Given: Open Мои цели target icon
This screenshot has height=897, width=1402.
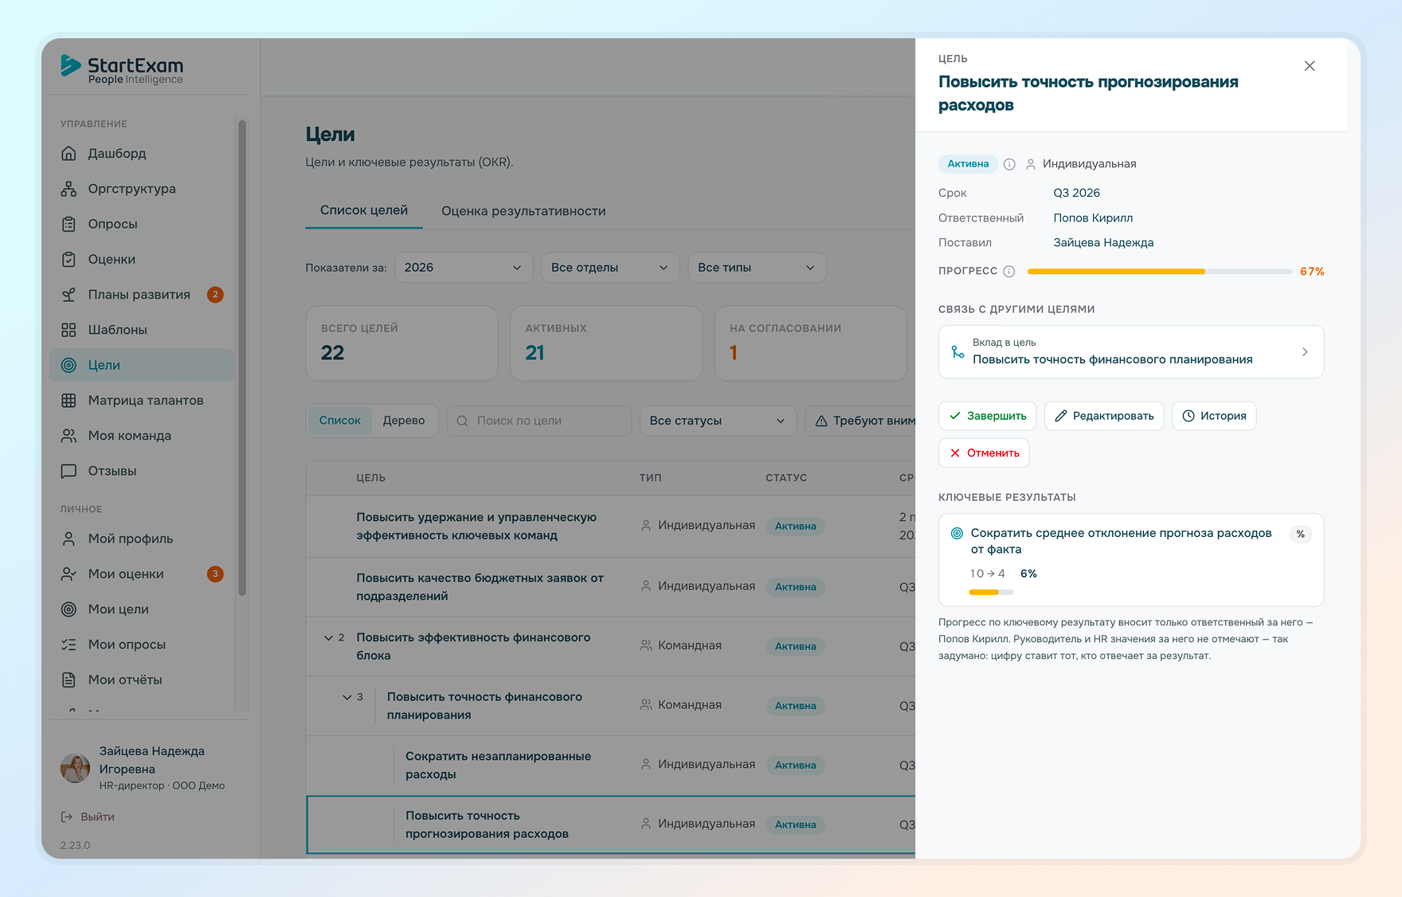Looking at the screenshot, I should point(69,609).
